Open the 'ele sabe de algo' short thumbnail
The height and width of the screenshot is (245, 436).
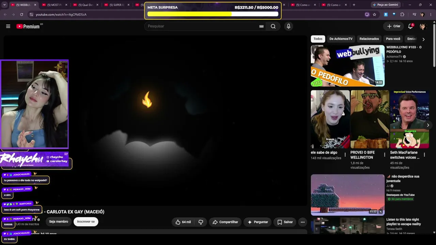pos(330,119)
